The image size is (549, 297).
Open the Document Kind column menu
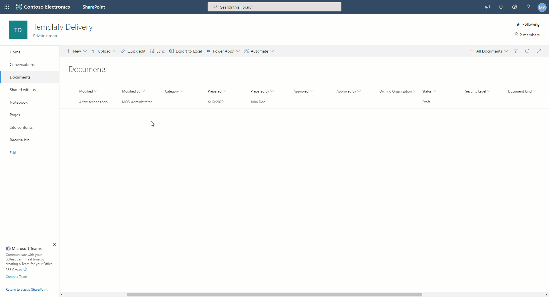point(522,91)
